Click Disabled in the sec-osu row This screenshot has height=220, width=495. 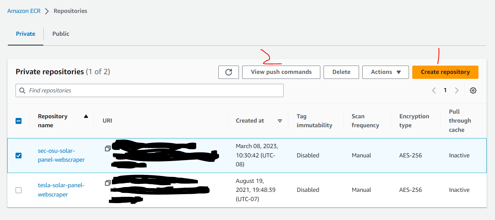click(x=308, y=155)
